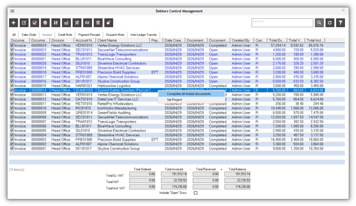Screen dimensions: 356x206
Task: Sort by the Division column header
Action: pyautogui.click(x=62, y=40)
